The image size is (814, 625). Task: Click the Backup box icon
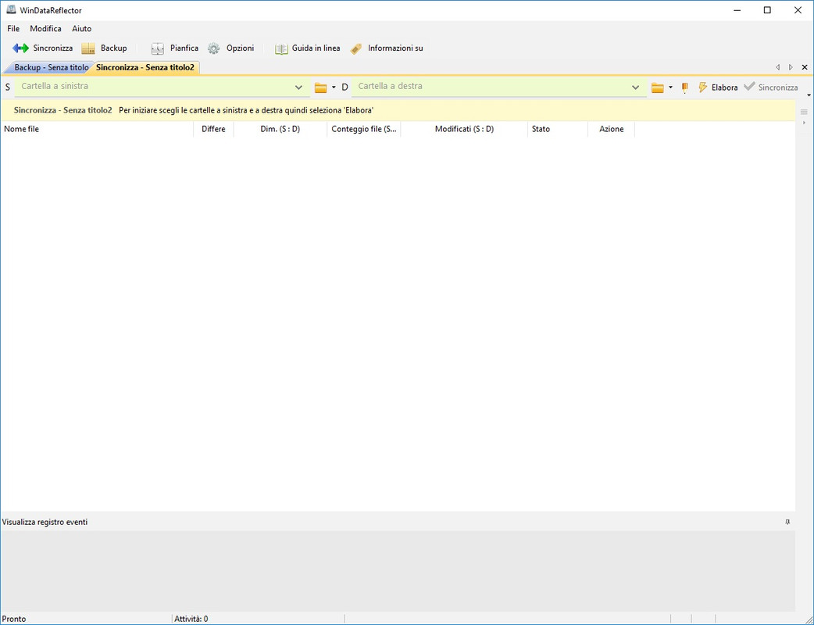[88, 48]
